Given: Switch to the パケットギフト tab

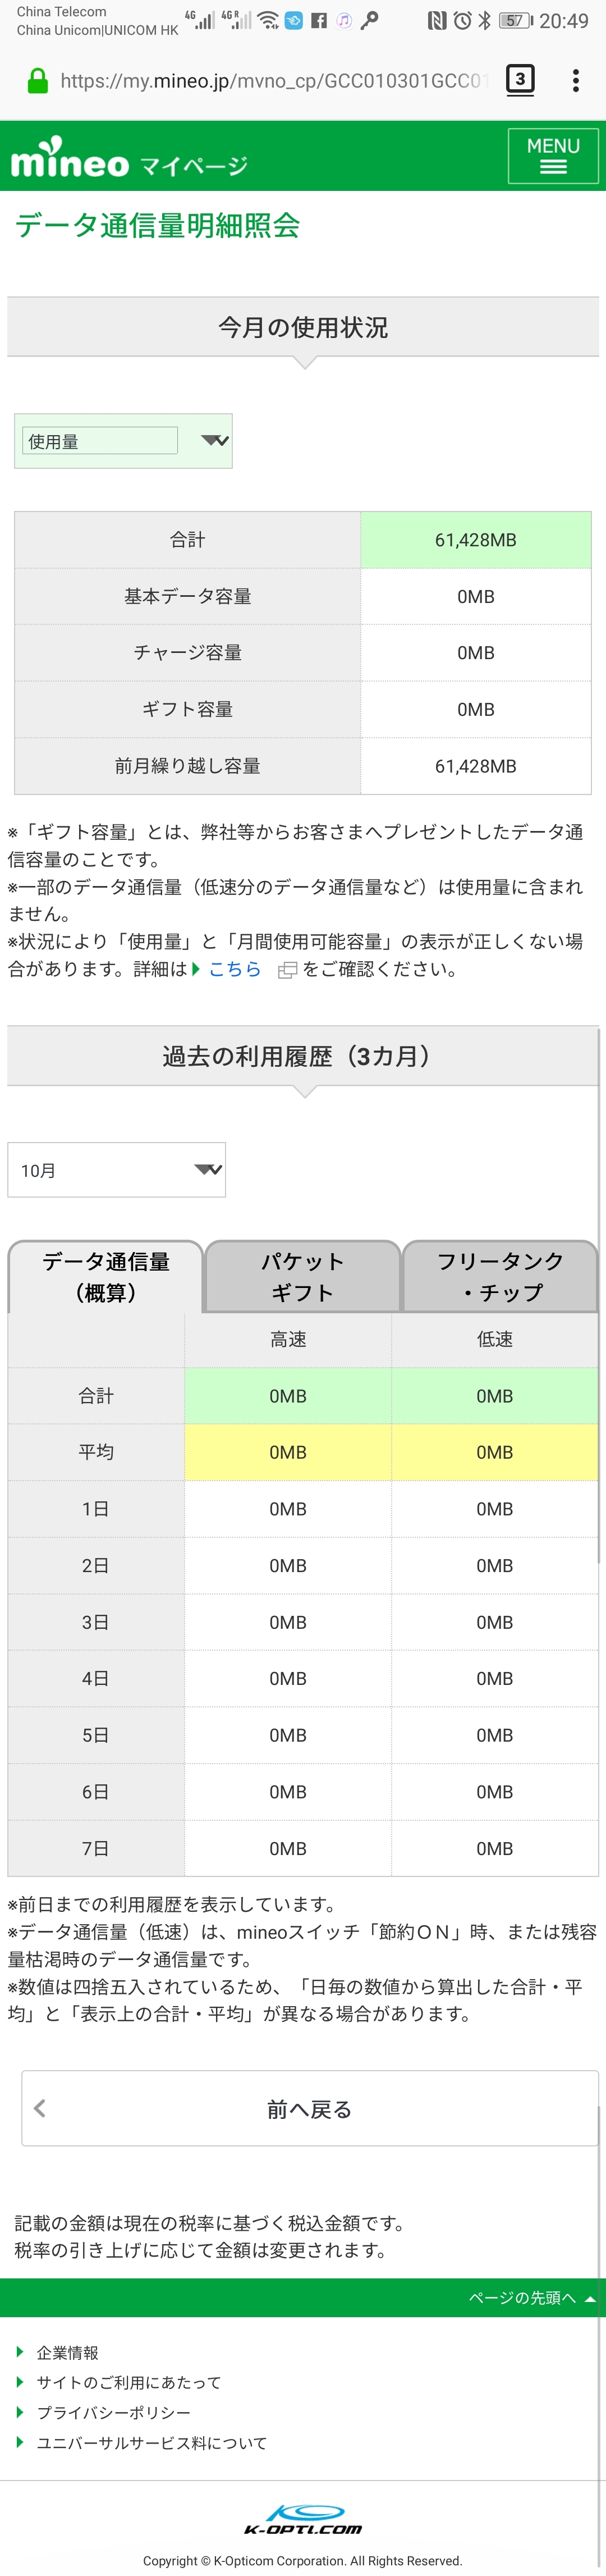Looking at the screenshot, I should [x=302, y=1276].
